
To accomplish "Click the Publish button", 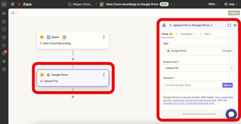I will 234,13.
